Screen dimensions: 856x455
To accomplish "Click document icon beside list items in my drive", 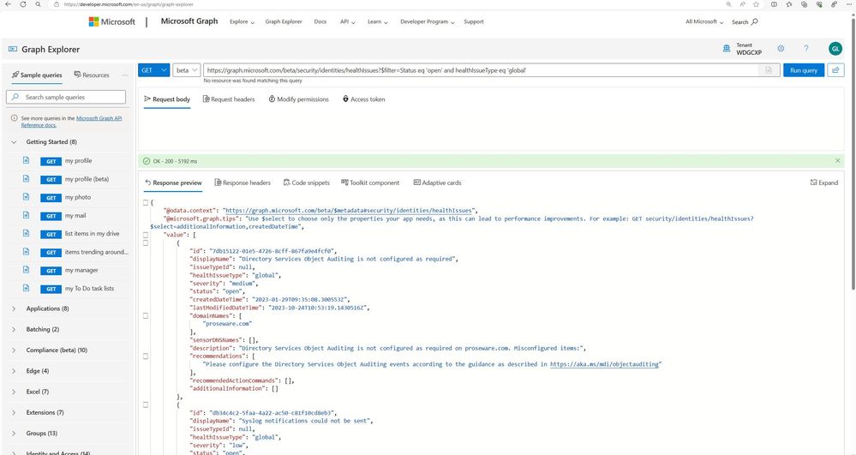I will [x=26, y=233].
